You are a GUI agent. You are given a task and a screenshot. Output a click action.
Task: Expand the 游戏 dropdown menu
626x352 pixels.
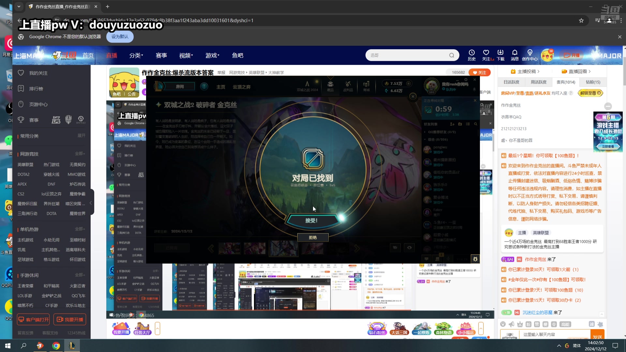(x=212, y=55)
